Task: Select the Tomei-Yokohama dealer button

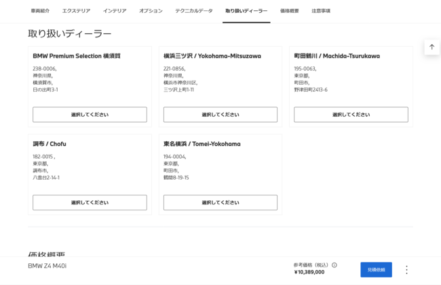Action: [220, 202]
